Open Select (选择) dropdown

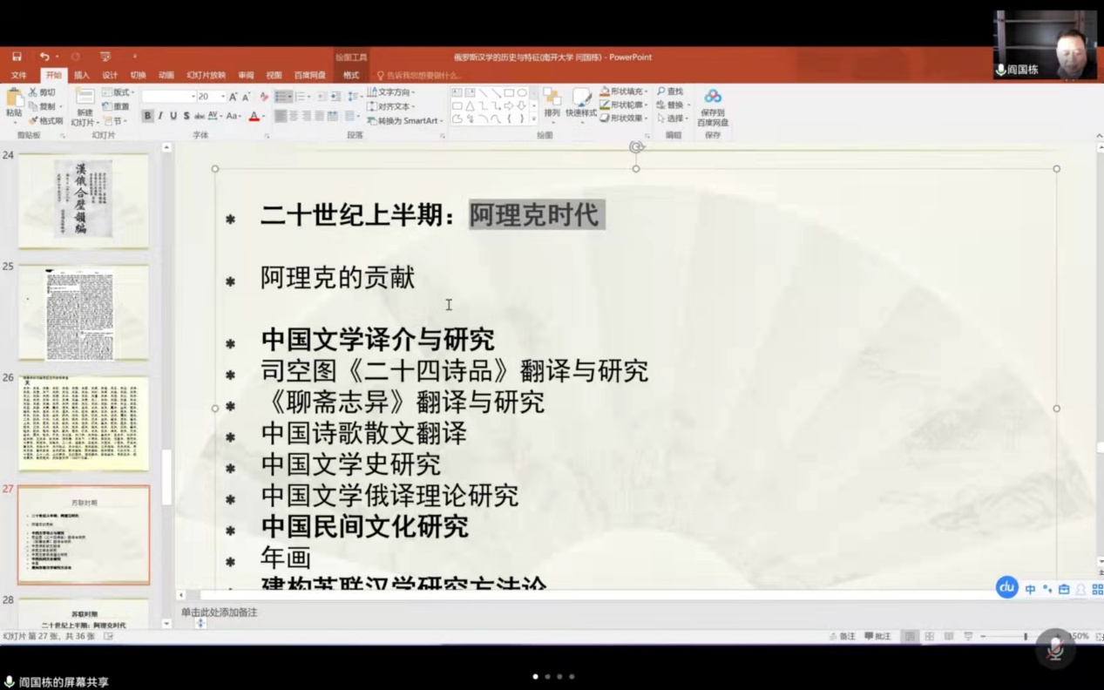[672, 118]
